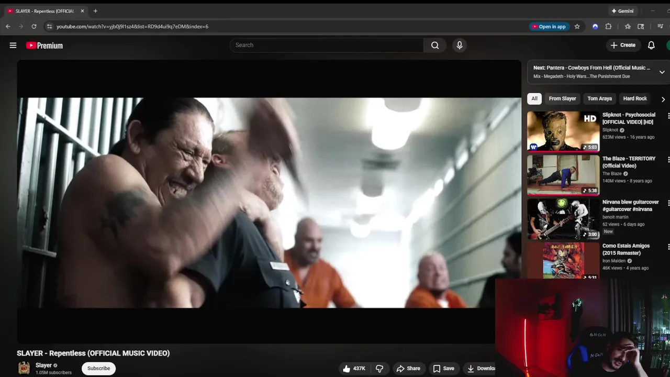Viewport: 670px width, 377px height.
Task: Reload the current page
Action: (34, 26)
